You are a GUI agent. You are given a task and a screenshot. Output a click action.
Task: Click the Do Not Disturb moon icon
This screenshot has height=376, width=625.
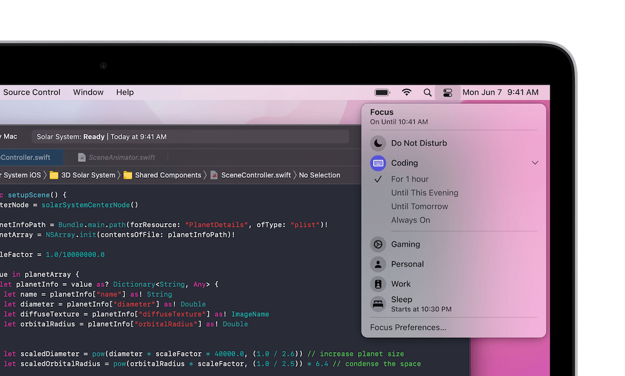click(x=378, y=143)
